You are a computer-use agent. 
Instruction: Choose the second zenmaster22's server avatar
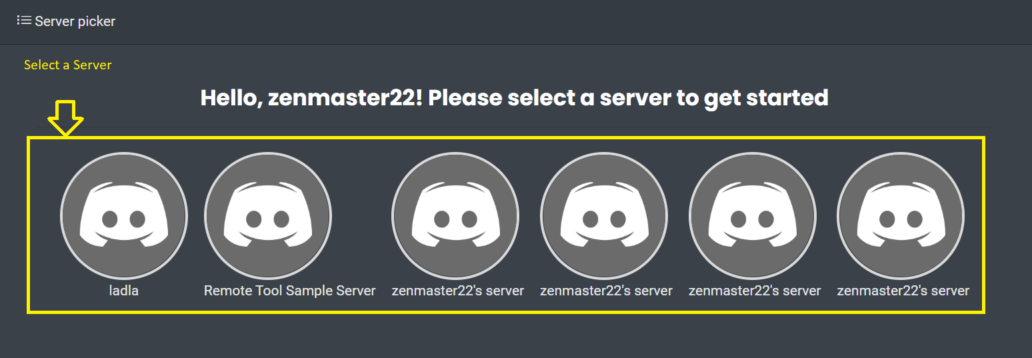[x=604, y=215]
